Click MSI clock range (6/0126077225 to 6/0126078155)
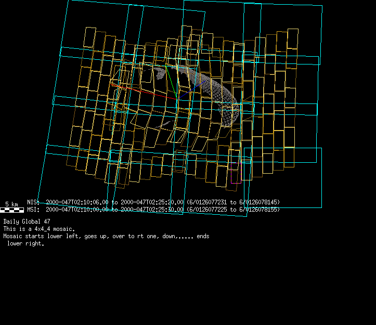 coord(234,210)
